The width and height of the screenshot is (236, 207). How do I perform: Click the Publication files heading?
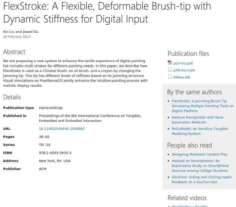tap(188, 54)
